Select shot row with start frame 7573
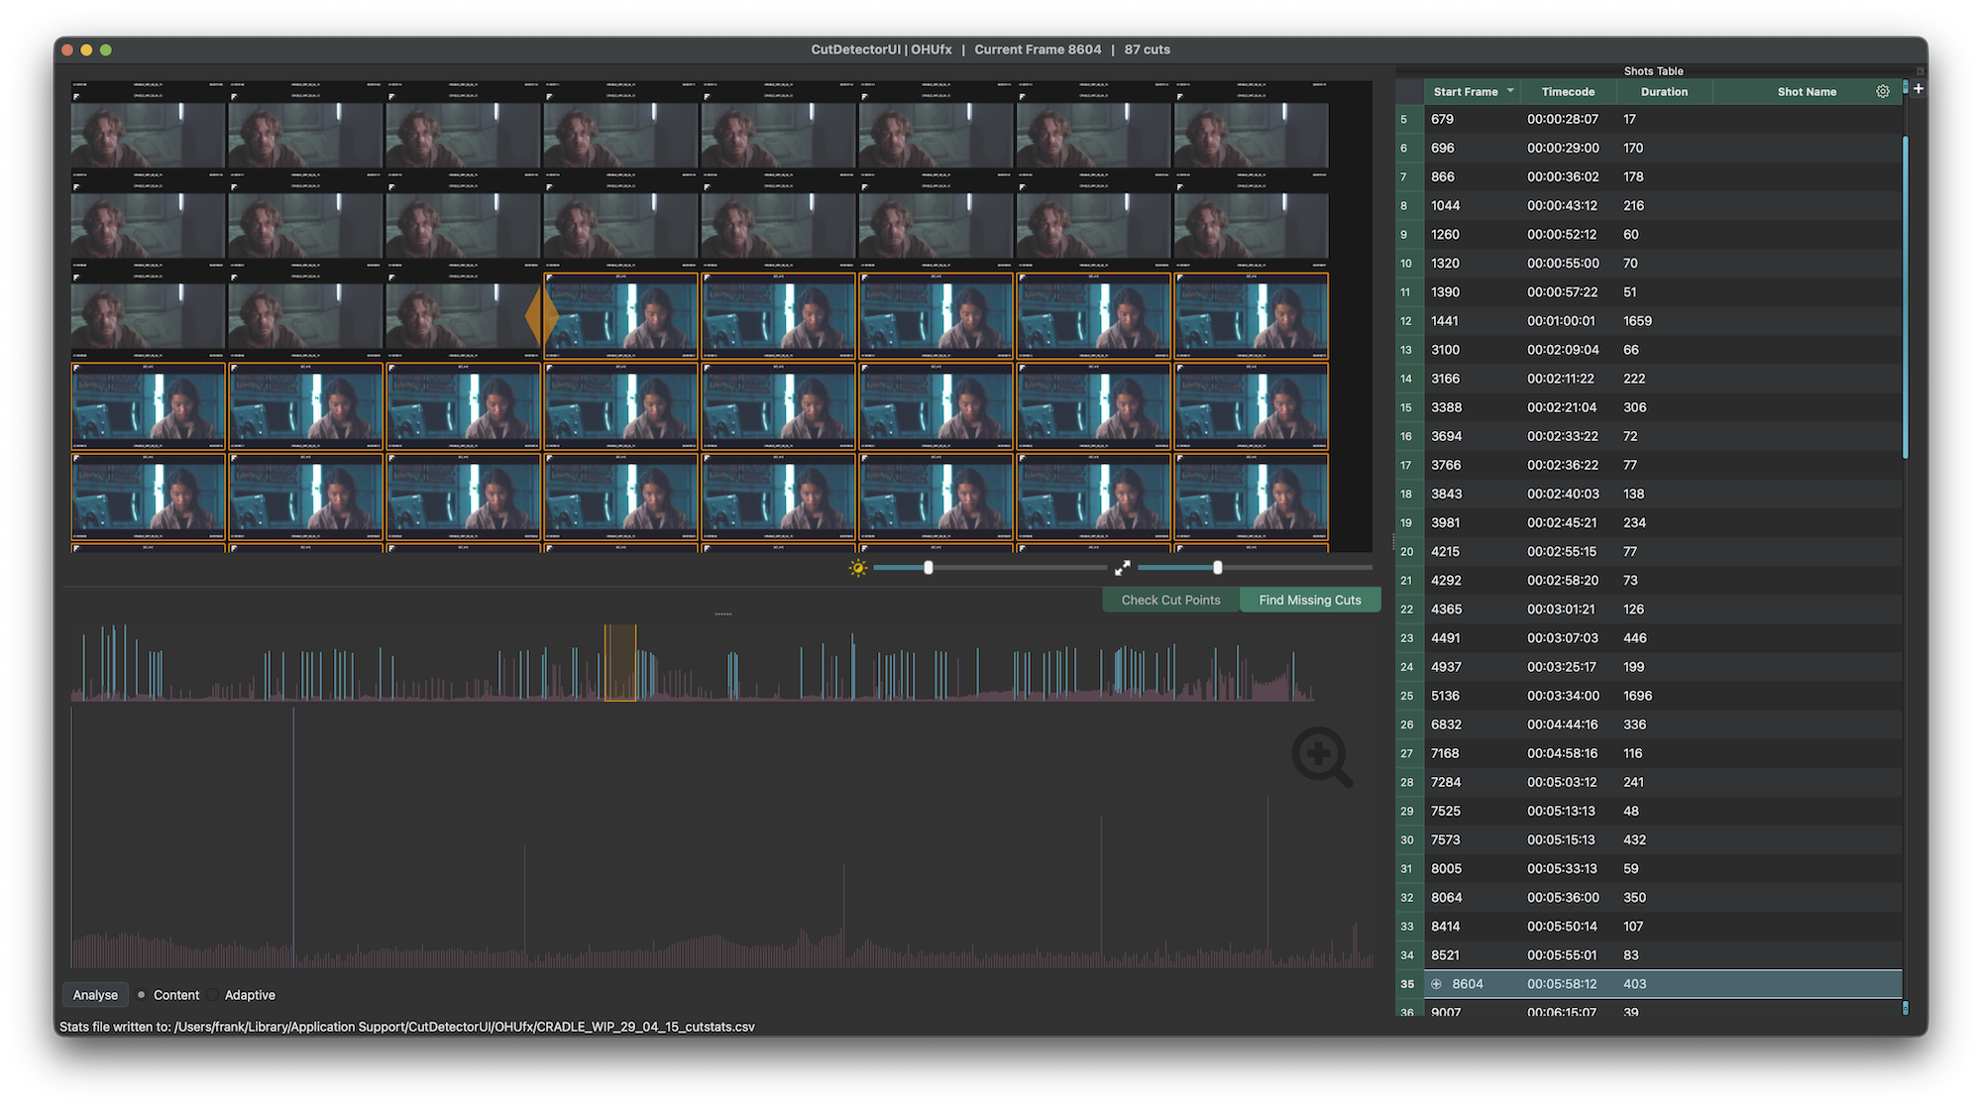Viewport: 1982px width, 1108px height. pos(1649,839)
